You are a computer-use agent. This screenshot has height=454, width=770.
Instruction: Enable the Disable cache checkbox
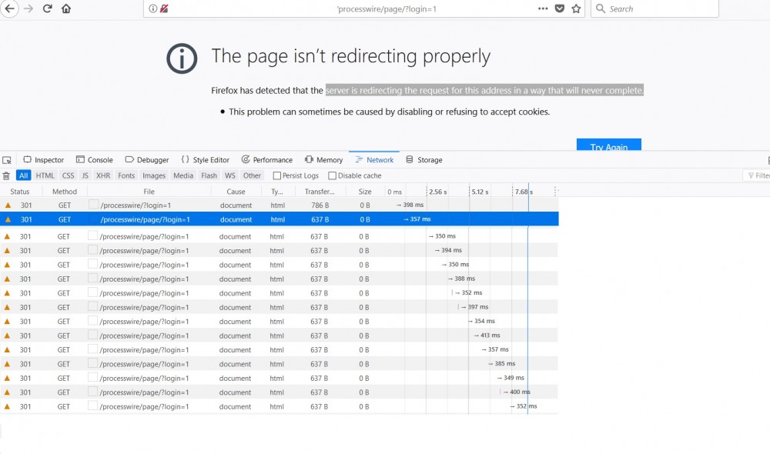tap(333, 175)
